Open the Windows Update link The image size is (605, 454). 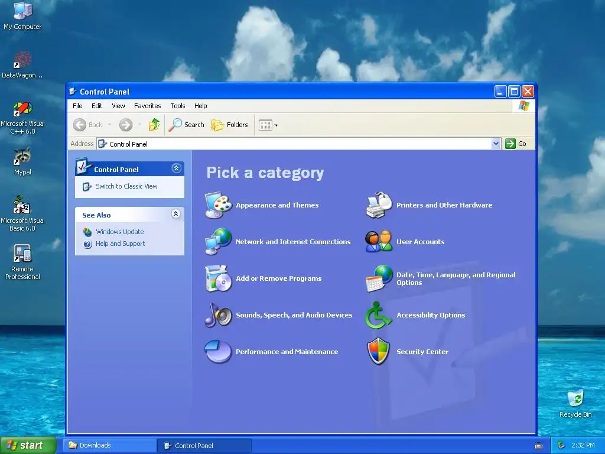click(x=119, y=232)
